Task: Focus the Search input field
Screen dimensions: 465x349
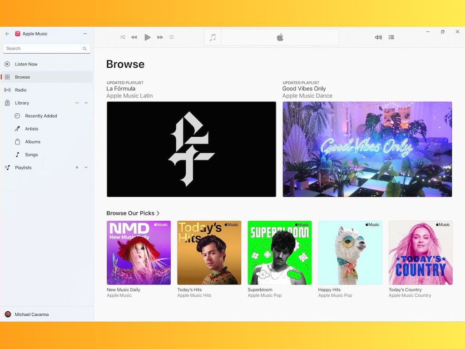Action: [47, 48]
